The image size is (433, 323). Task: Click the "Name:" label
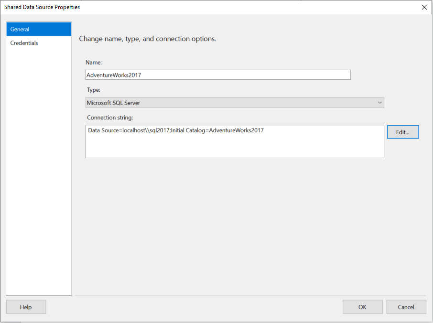[94, 63]
